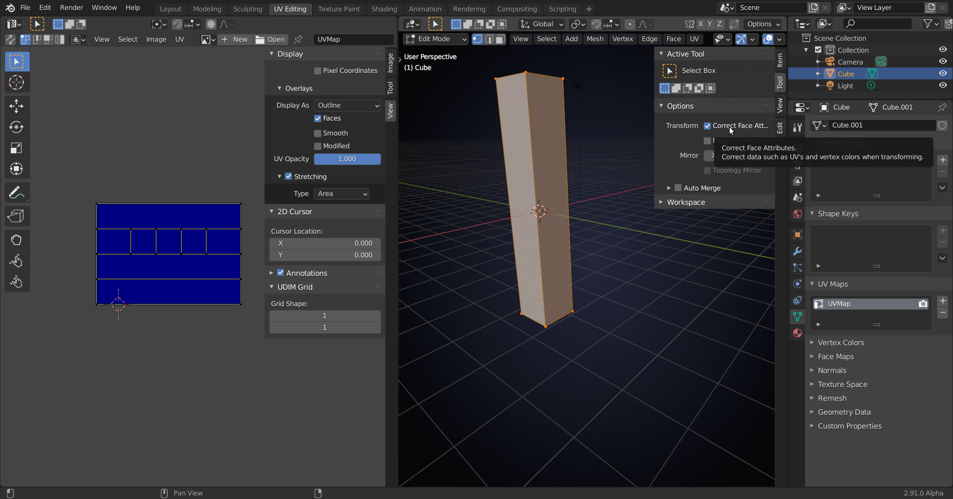Open the Mesh menu in 3D viewport
The height and width of the screenshot is (499, 953).
pyautogui.click(x=595, y=39)
